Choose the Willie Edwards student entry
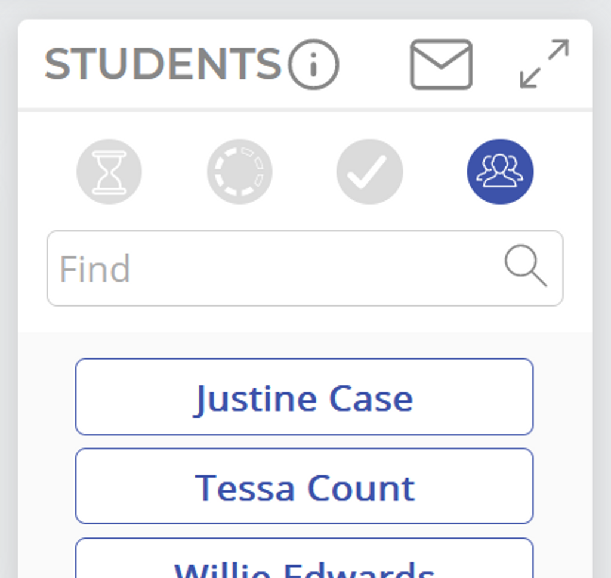 304,564
